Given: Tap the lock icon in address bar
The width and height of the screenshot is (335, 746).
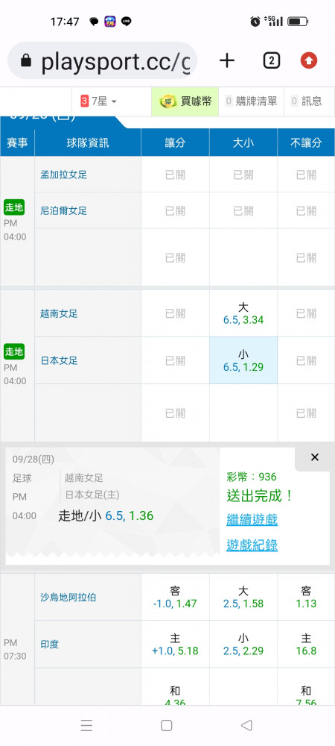Looking at the screenshot, I should (26, 61).
